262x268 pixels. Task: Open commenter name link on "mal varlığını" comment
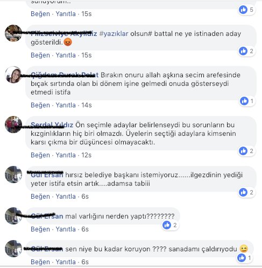point(47,216)
